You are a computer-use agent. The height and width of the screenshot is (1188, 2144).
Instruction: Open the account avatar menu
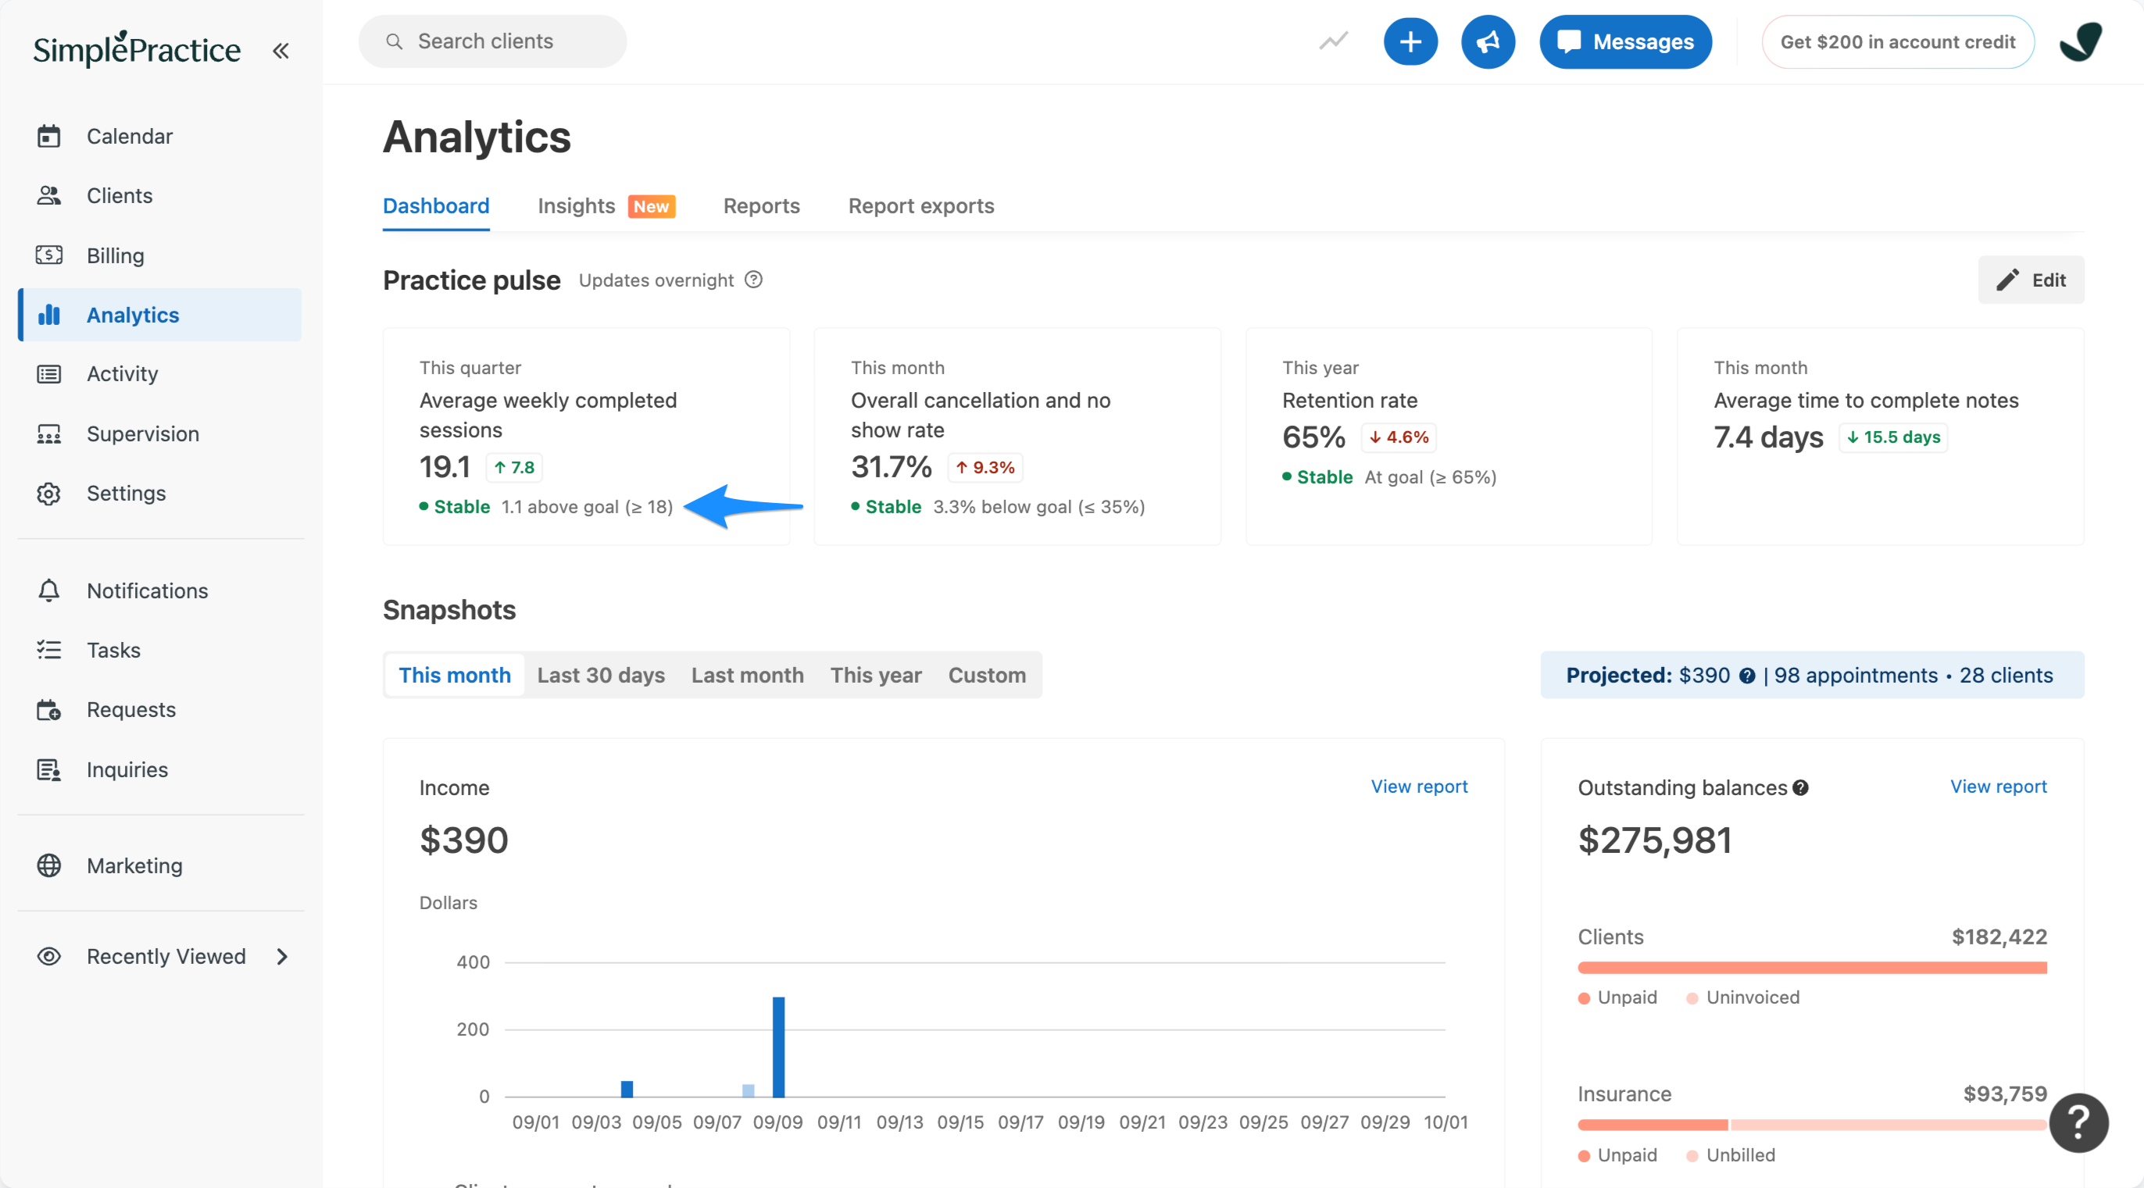tap(2081, 41)
